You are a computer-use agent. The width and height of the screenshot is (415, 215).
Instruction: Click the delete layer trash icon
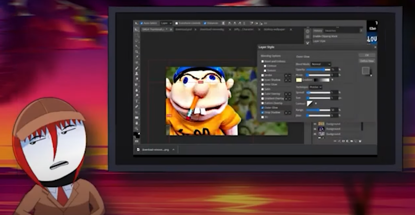360,141
